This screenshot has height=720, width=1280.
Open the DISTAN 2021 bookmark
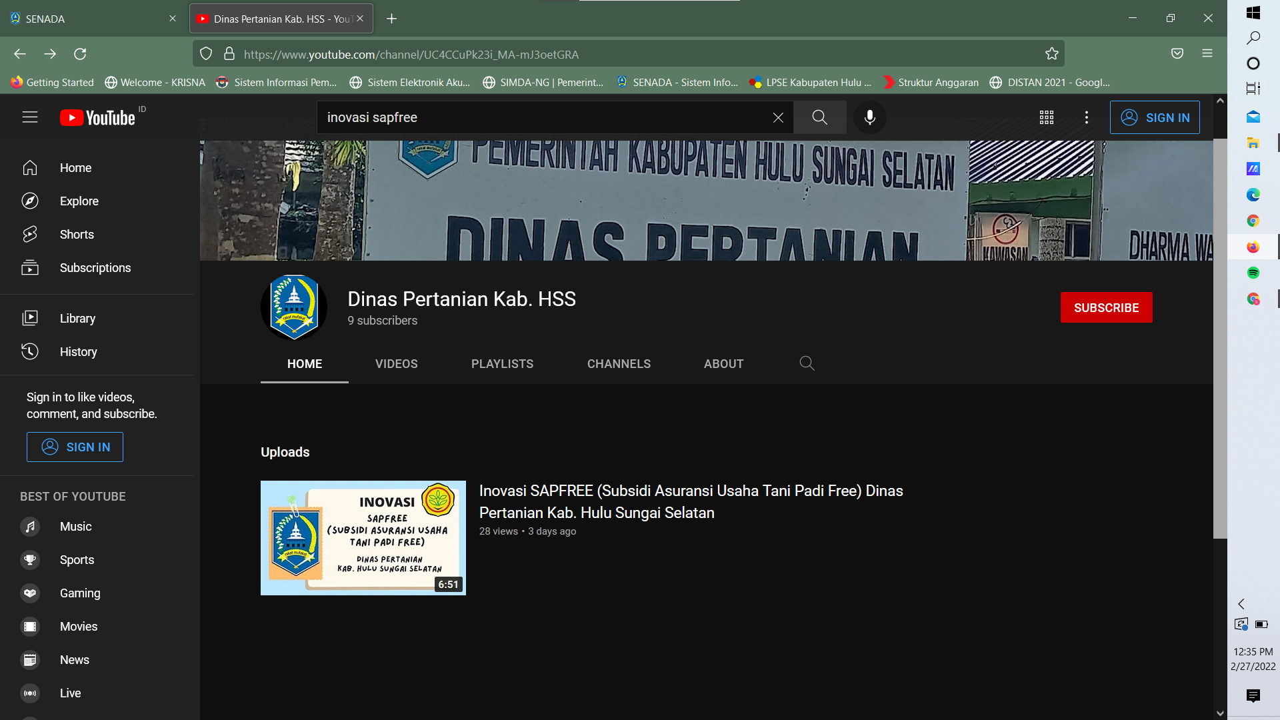click(1050, 83)
